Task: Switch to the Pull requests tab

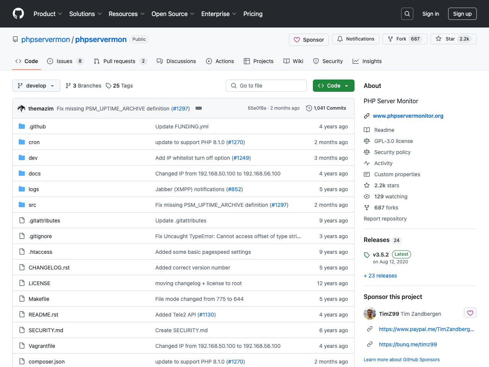Action: [x=120, y=61]
